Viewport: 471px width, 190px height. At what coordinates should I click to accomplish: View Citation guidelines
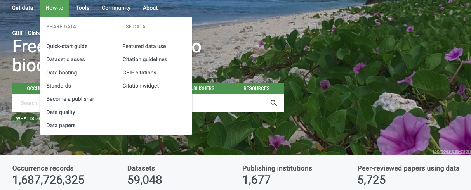tap(145, 59)
